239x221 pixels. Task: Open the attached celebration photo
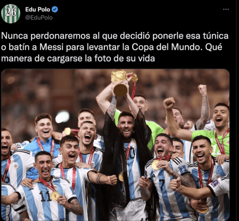(115, 145)
